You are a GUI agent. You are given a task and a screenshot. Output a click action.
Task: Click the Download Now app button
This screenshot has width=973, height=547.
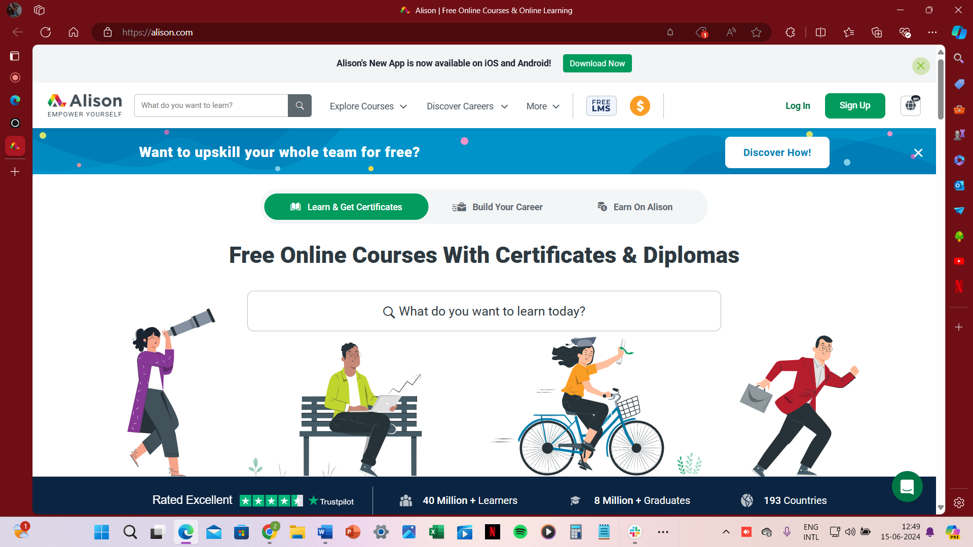pos(597,63)
